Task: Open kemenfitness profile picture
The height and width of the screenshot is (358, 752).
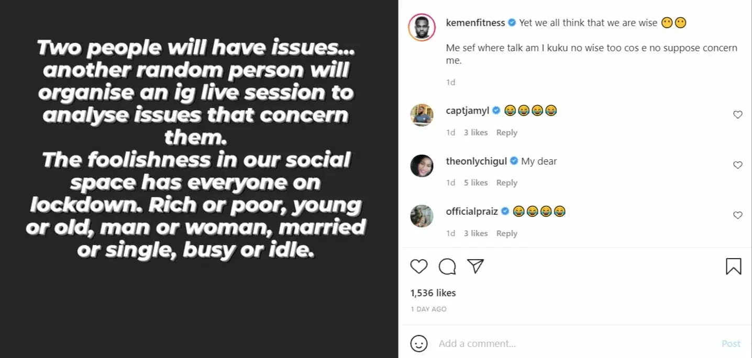Action: point(422,27)
